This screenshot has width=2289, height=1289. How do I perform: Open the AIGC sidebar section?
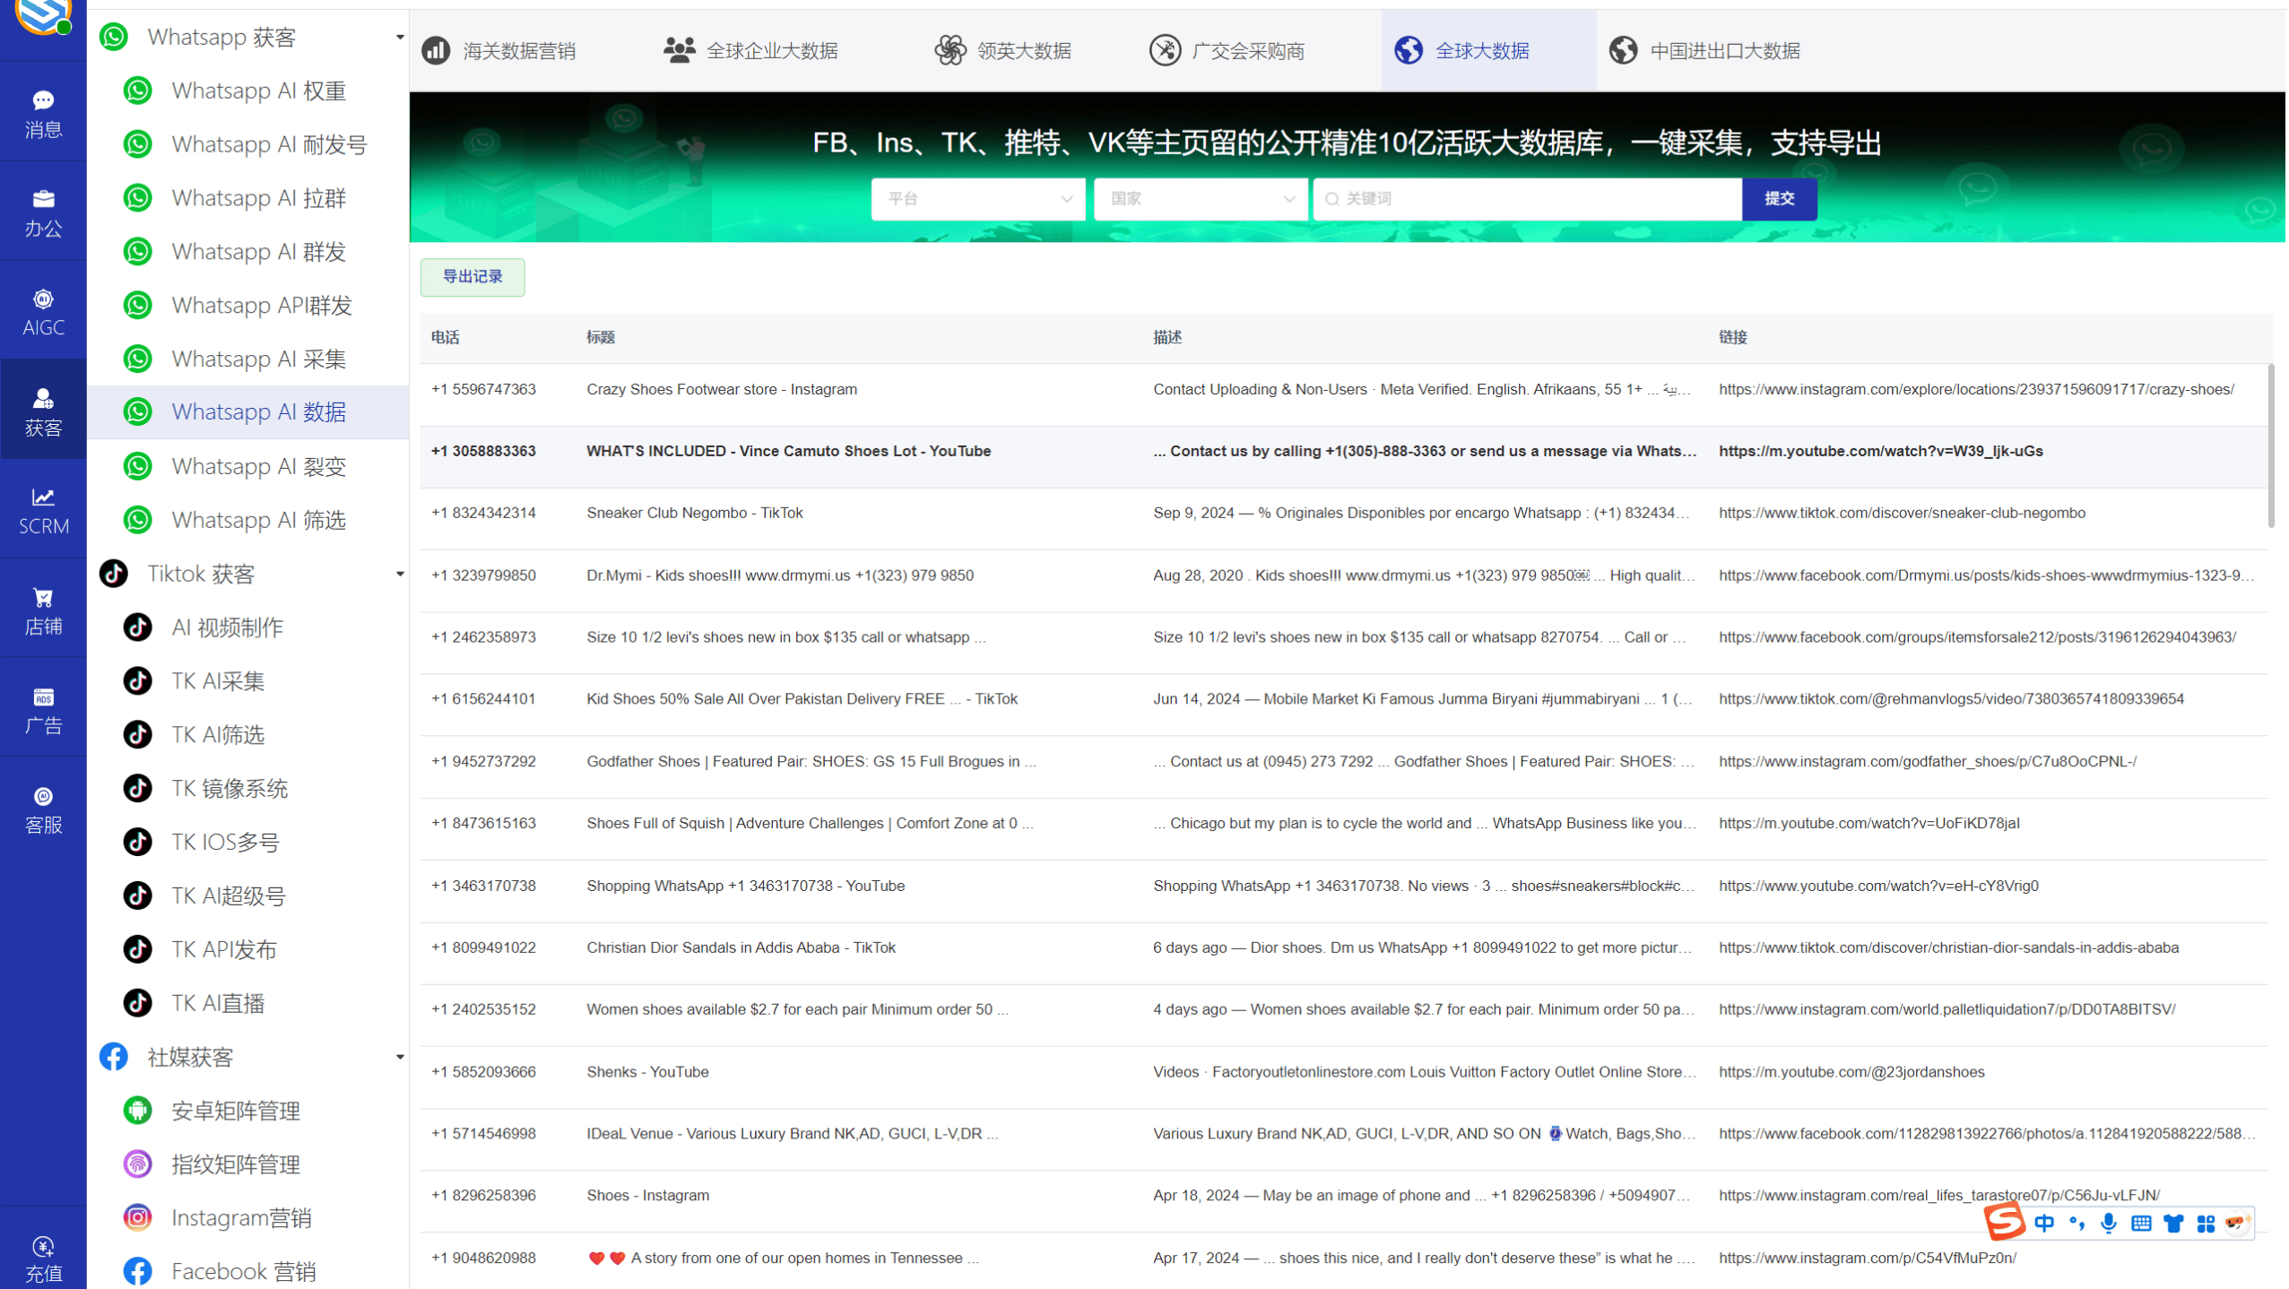[x=43, y=311]
